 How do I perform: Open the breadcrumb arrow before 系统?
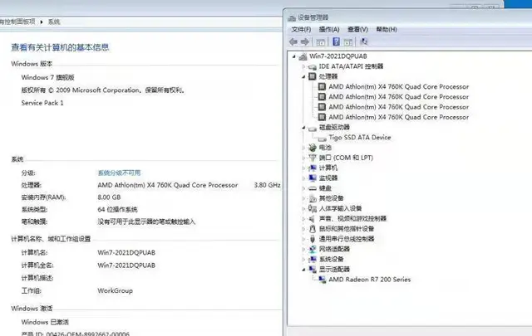click(42, 22)
